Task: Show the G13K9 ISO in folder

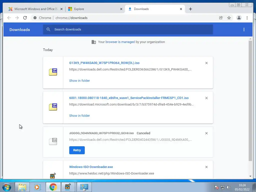Action: click(79, 81)
